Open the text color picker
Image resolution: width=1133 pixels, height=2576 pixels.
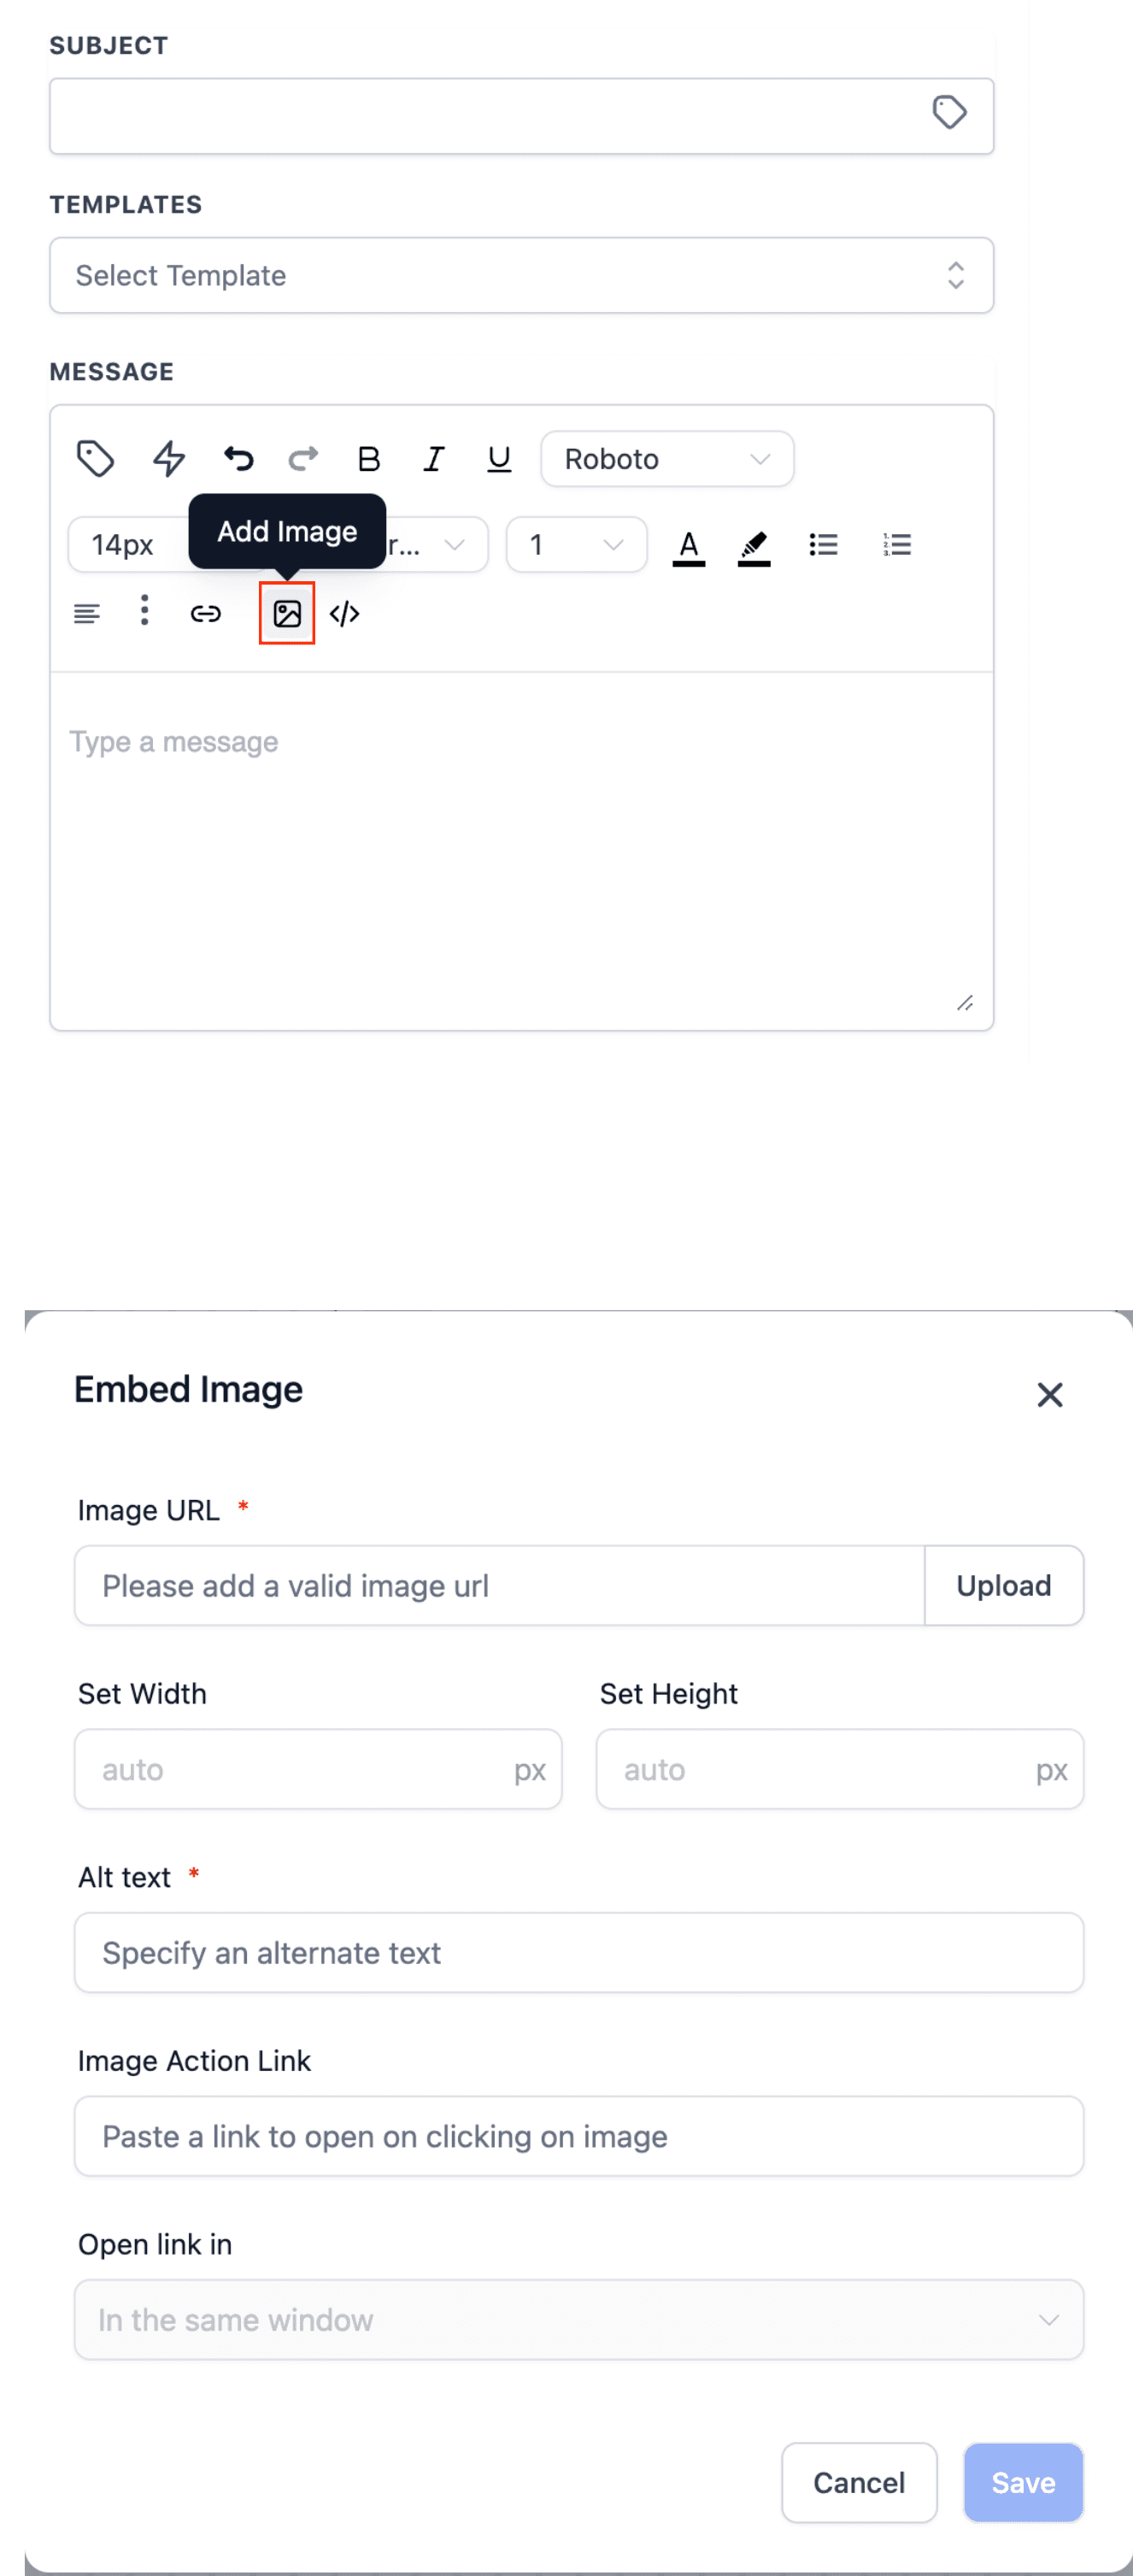point(689,547)
